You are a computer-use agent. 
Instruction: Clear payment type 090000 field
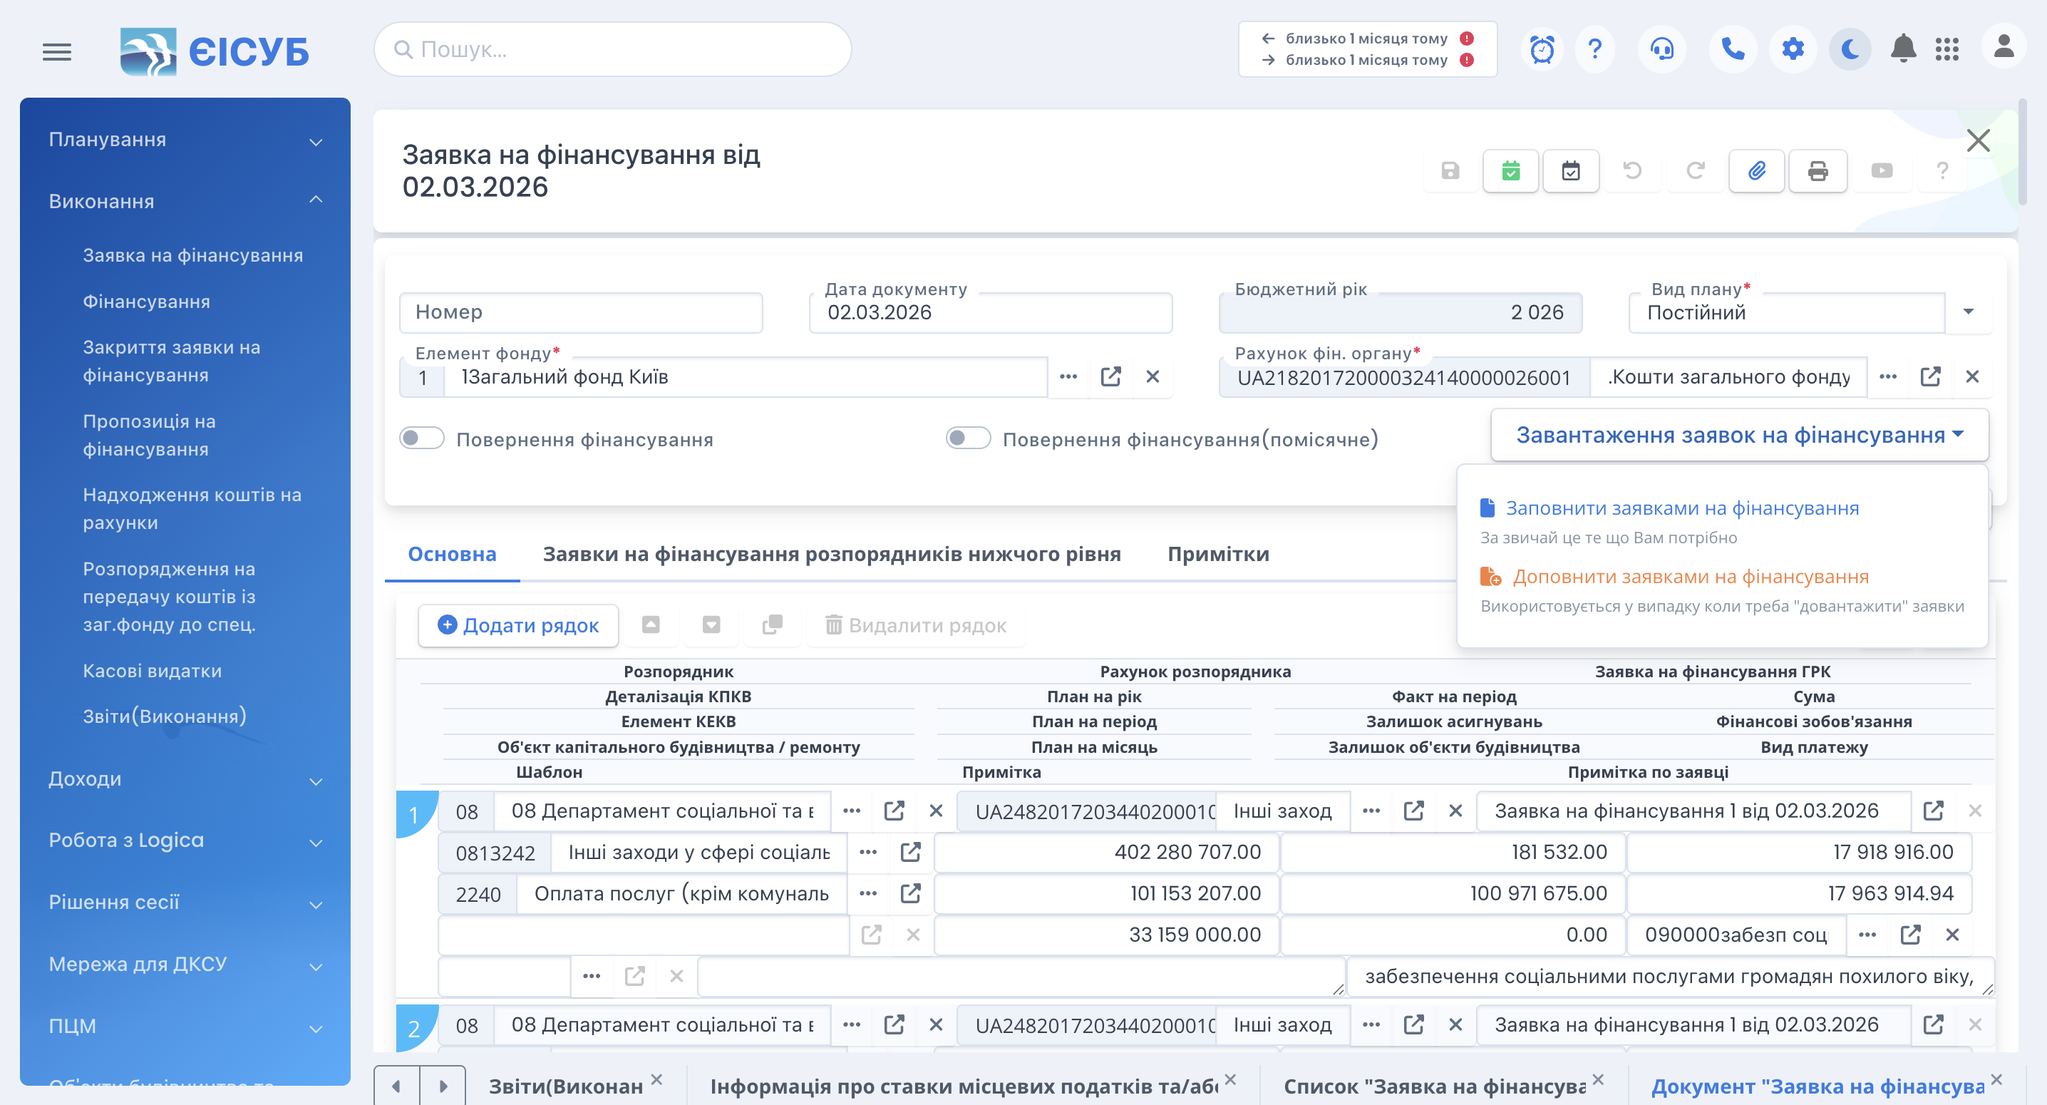coord(1952,935)
